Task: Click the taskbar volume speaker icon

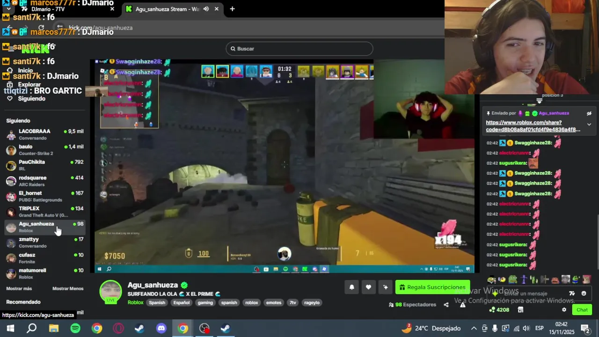Action: 526,329
